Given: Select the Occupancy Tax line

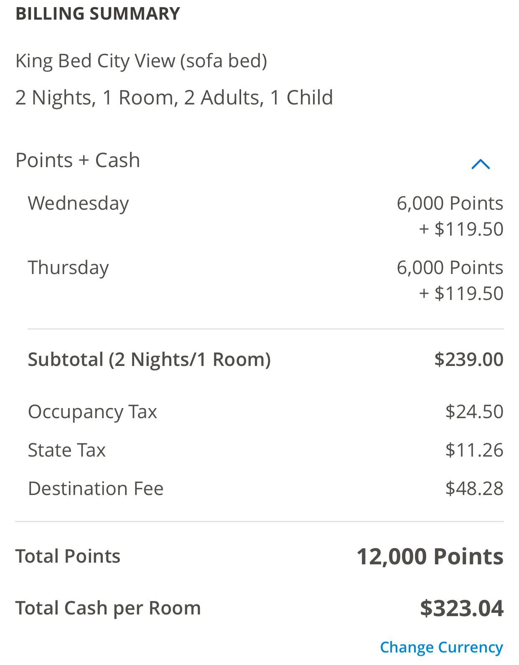Looking at the screenshot, I should pyautogui.click(x=265, y=412).
